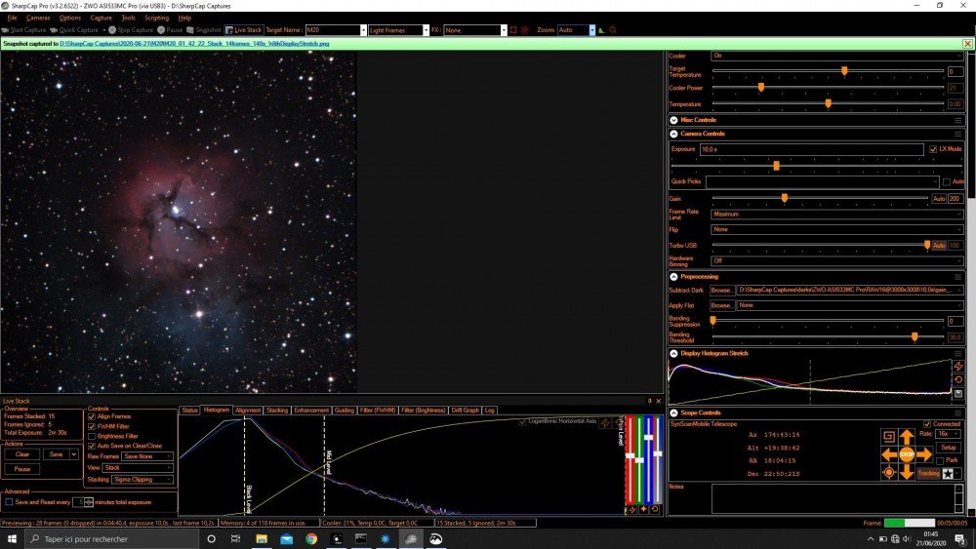This screenshot has height=549, width=976.
Task: Open the FX dropdown set to None
Action: [504, 30]
